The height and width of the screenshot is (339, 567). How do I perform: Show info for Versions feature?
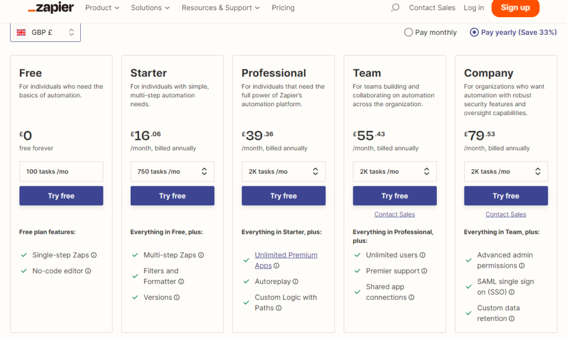177,298
